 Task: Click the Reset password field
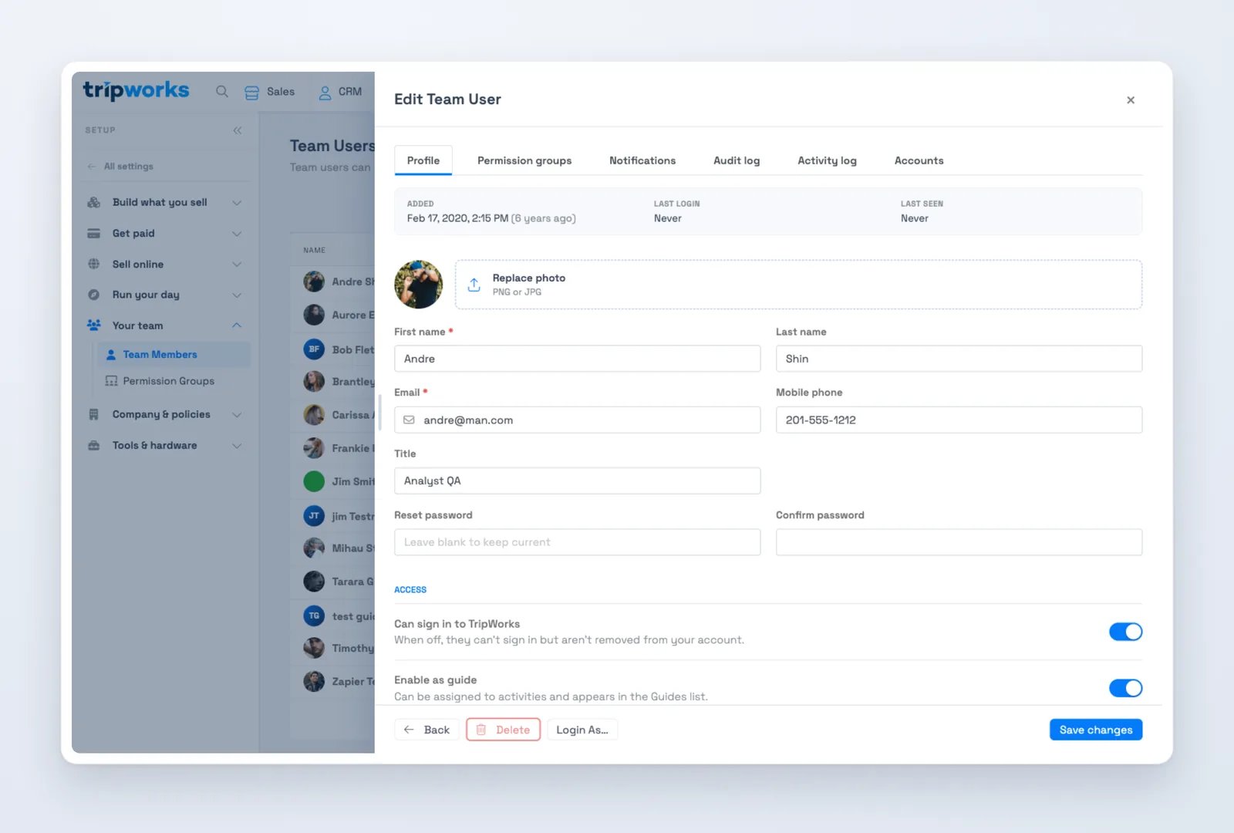coord(577,542)
